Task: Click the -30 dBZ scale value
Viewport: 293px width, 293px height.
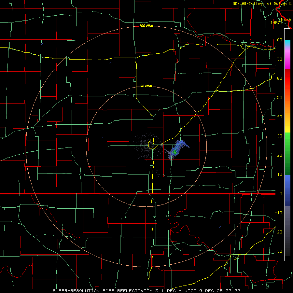Action: 278,251
